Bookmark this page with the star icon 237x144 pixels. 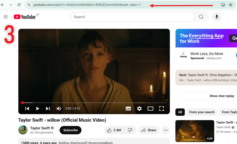[231, 5]
